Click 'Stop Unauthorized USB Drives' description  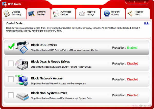tap(64, 50)
